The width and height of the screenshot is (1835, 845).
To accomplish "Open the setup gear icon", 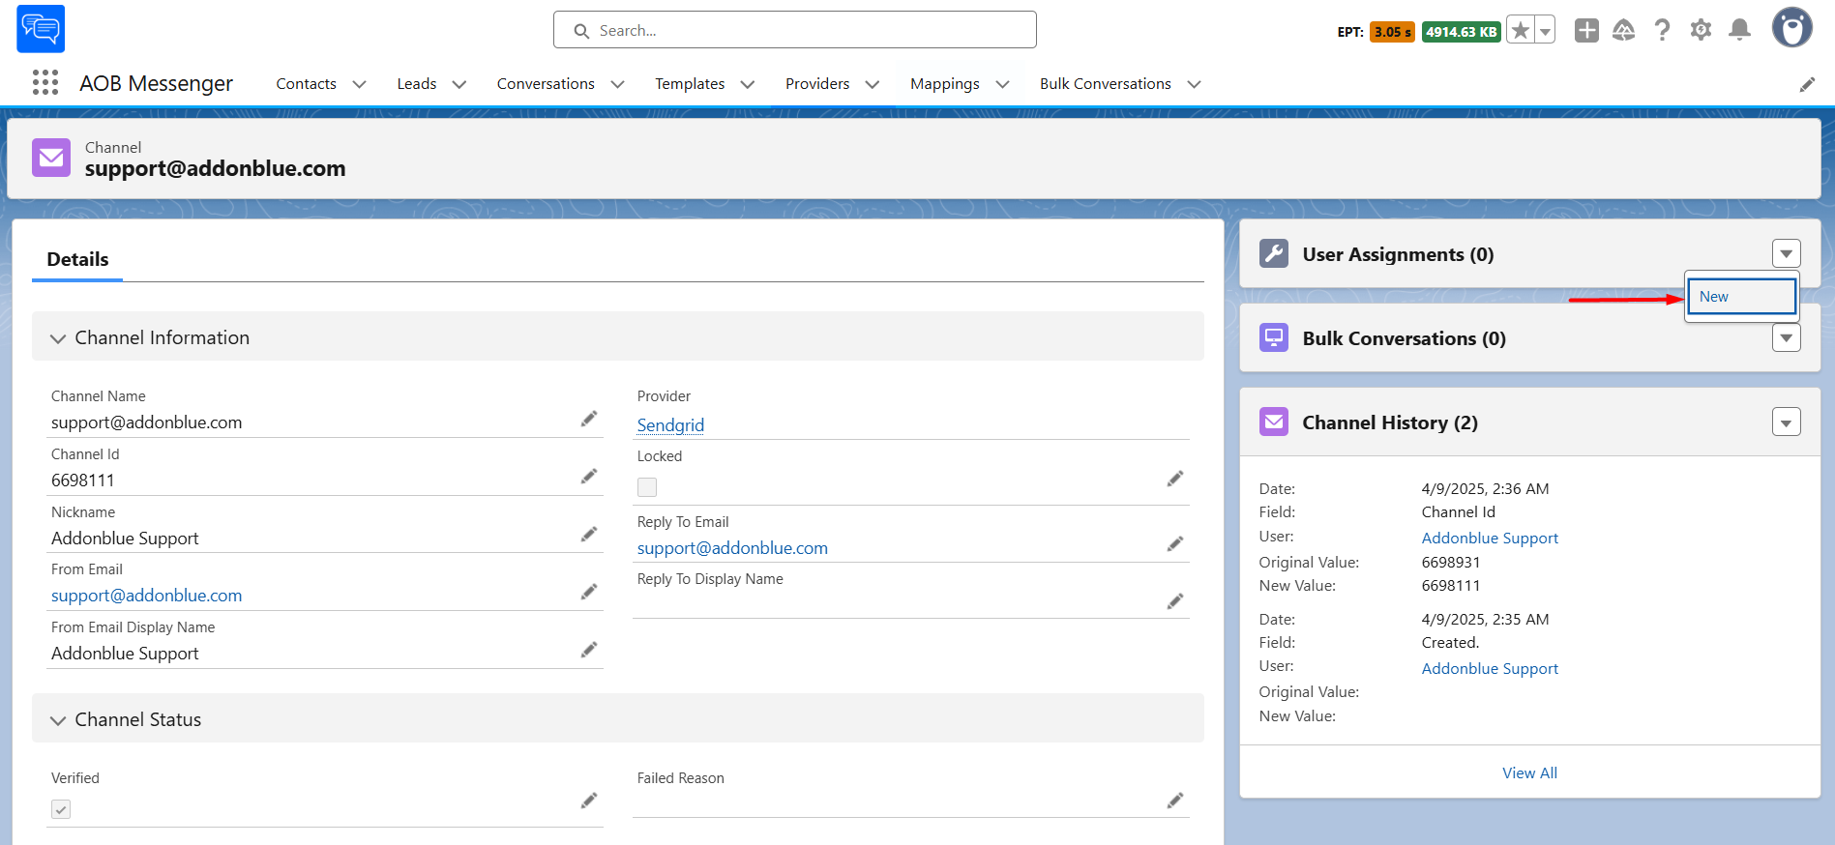I will (1701, 30).
